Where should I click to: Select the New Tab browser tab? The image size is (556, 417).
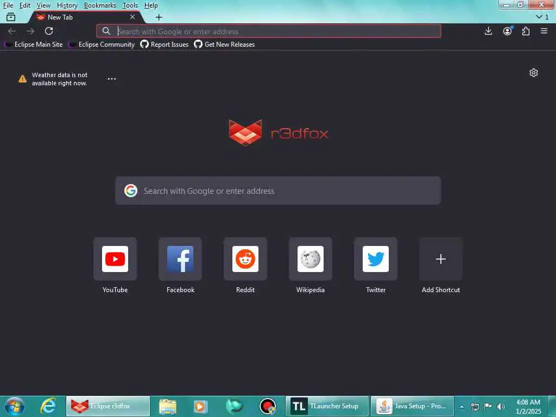tap(85, 17)
